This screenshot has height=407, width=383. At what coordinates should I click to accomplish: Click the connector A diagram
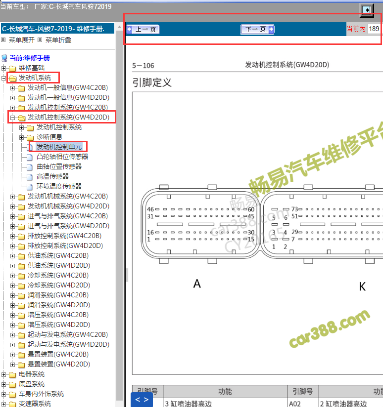[200, 225]
